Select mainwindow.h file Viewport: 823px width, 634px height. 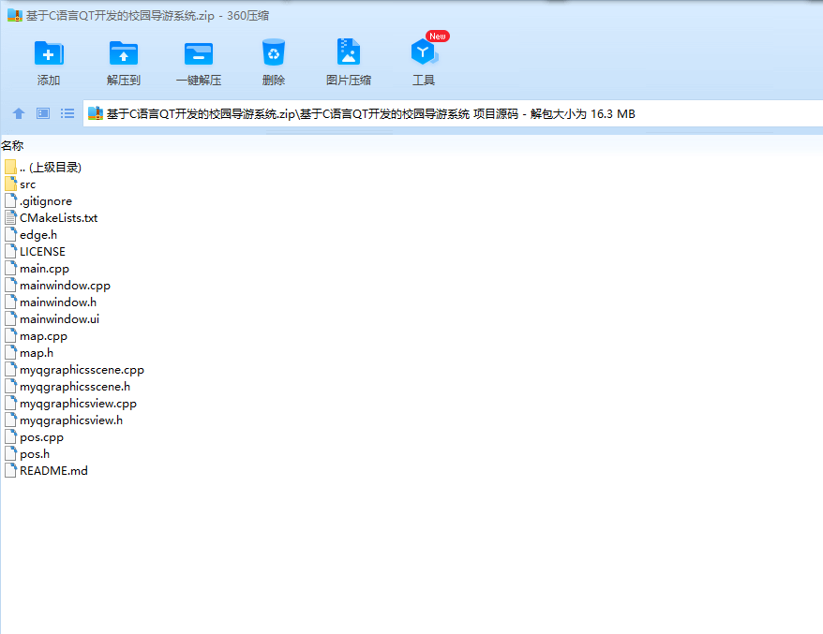tap(51, 302)
